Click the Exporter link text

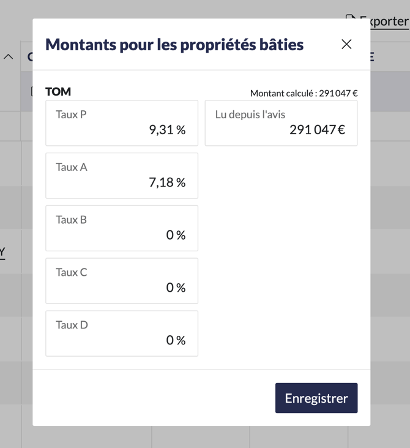point(386,21)
